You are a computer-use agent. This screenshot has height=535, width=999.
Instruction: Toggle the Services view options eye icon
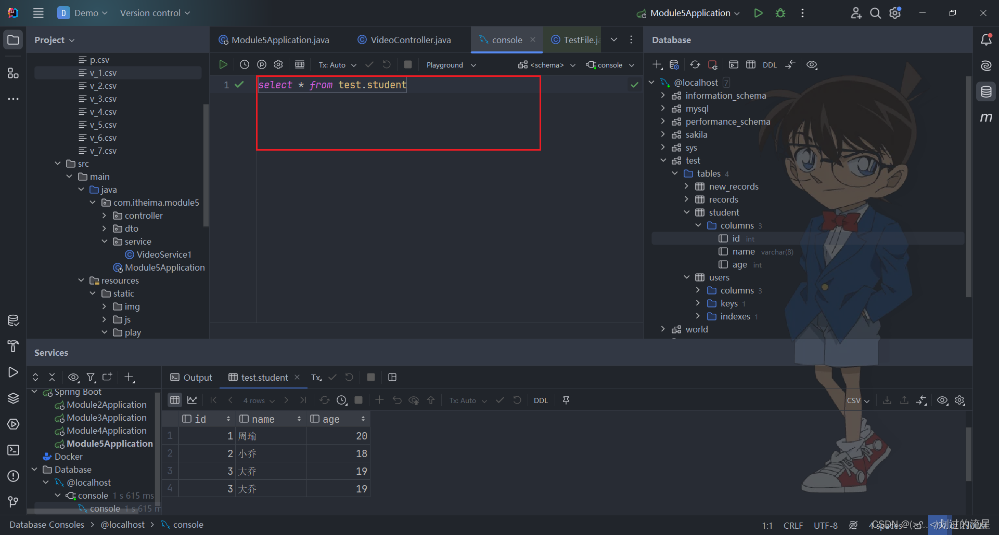pos(73,377)
